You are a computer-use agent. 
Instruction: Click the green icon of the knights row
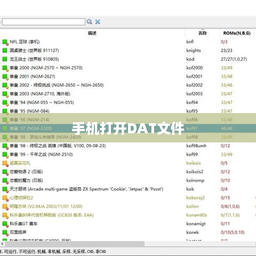[5, 51]
